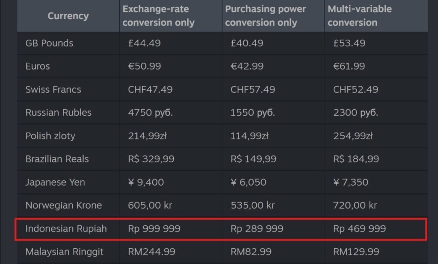Image resolution: width=438 pixels, height=264 pixels.
Task: Select the Polish zloty row label
Action: [x=50, y=136]
